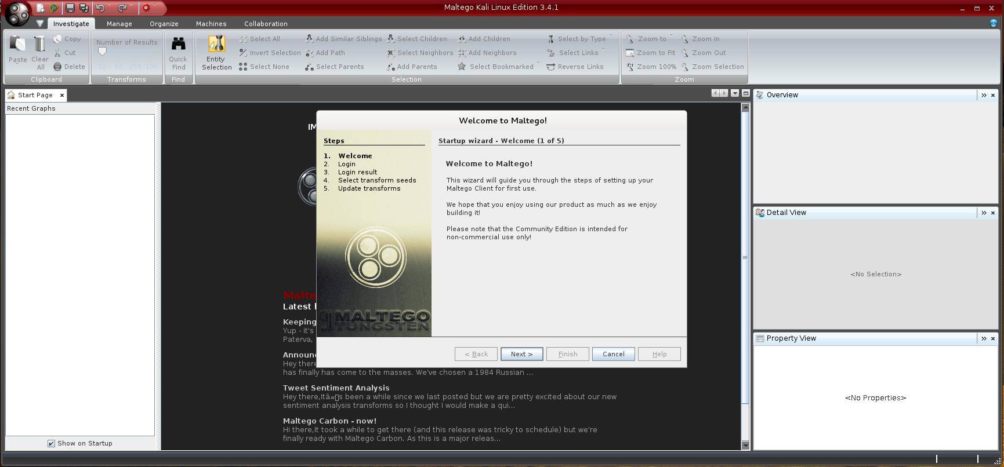Select the Entity Selection tool
This screenshot has width=1004, height=467.
216,53
